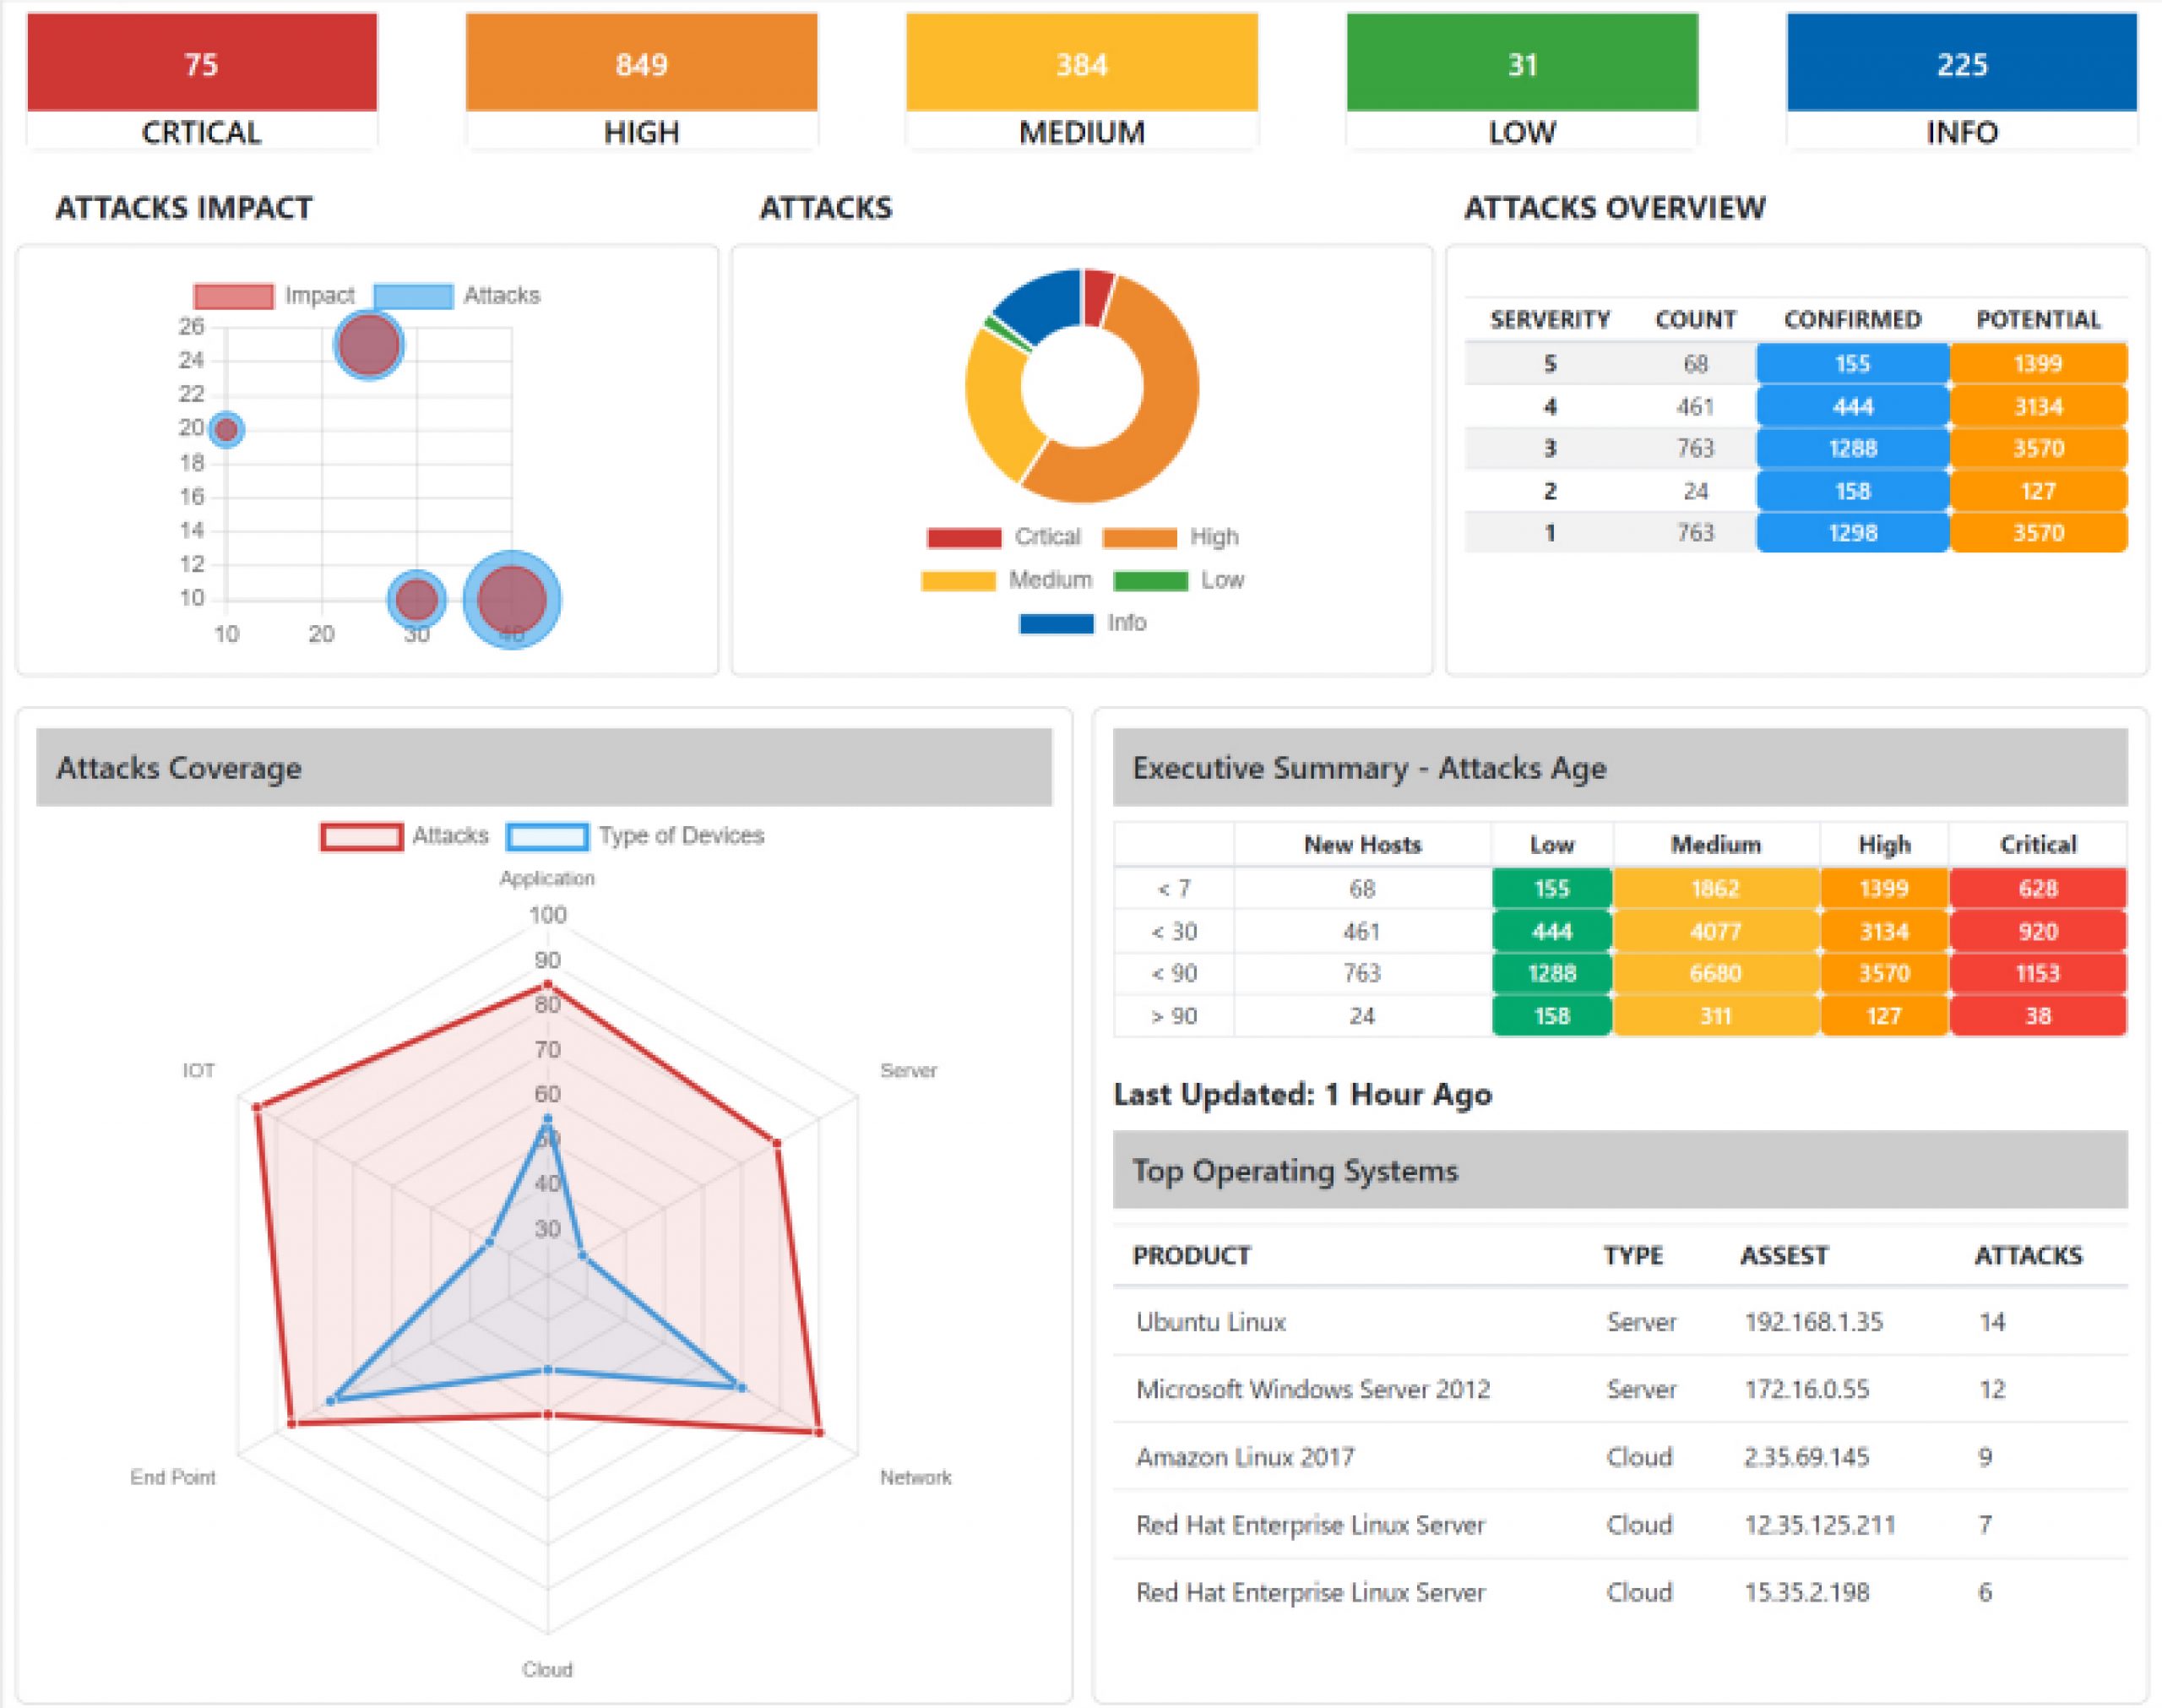Click the POTENTIAL column header
Image resolution: width=2162 pixels, height=1708 pixels.
point(2038,320)
